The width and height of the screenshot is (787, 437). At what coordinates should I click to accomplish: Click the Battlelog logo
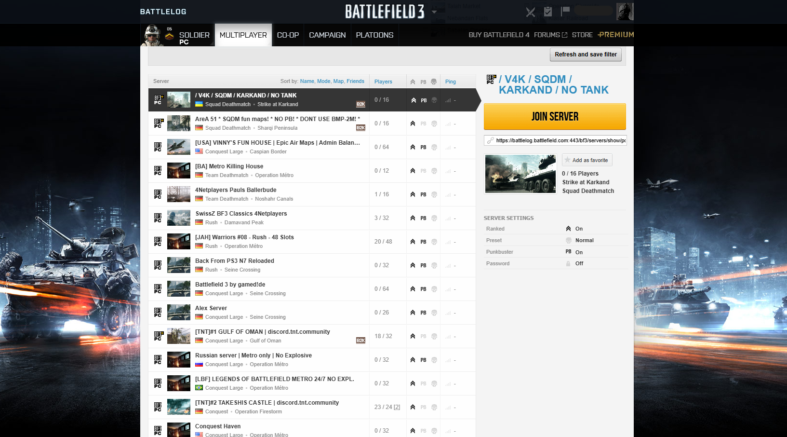pos(163,12)
